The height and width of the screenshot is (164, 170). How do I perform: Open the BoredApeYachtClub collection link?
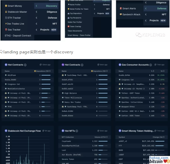tap(70, 146)
